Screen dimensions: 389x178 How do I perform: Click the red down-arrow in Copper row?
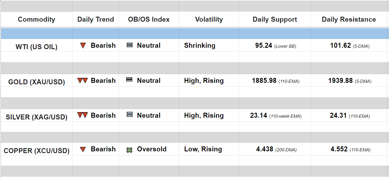(83, 149)
